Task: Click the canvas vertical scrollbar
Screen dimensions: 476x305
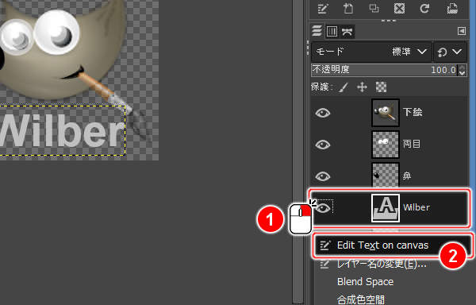Action: point(297,152)
